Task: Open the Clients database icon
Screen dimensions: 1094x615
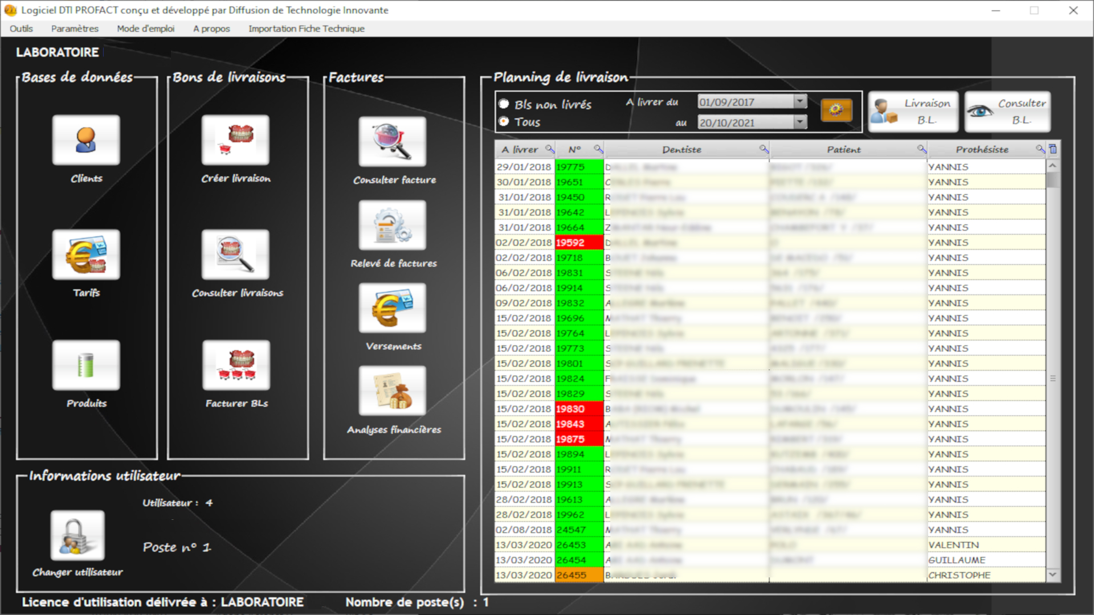Action: (86, 140)
